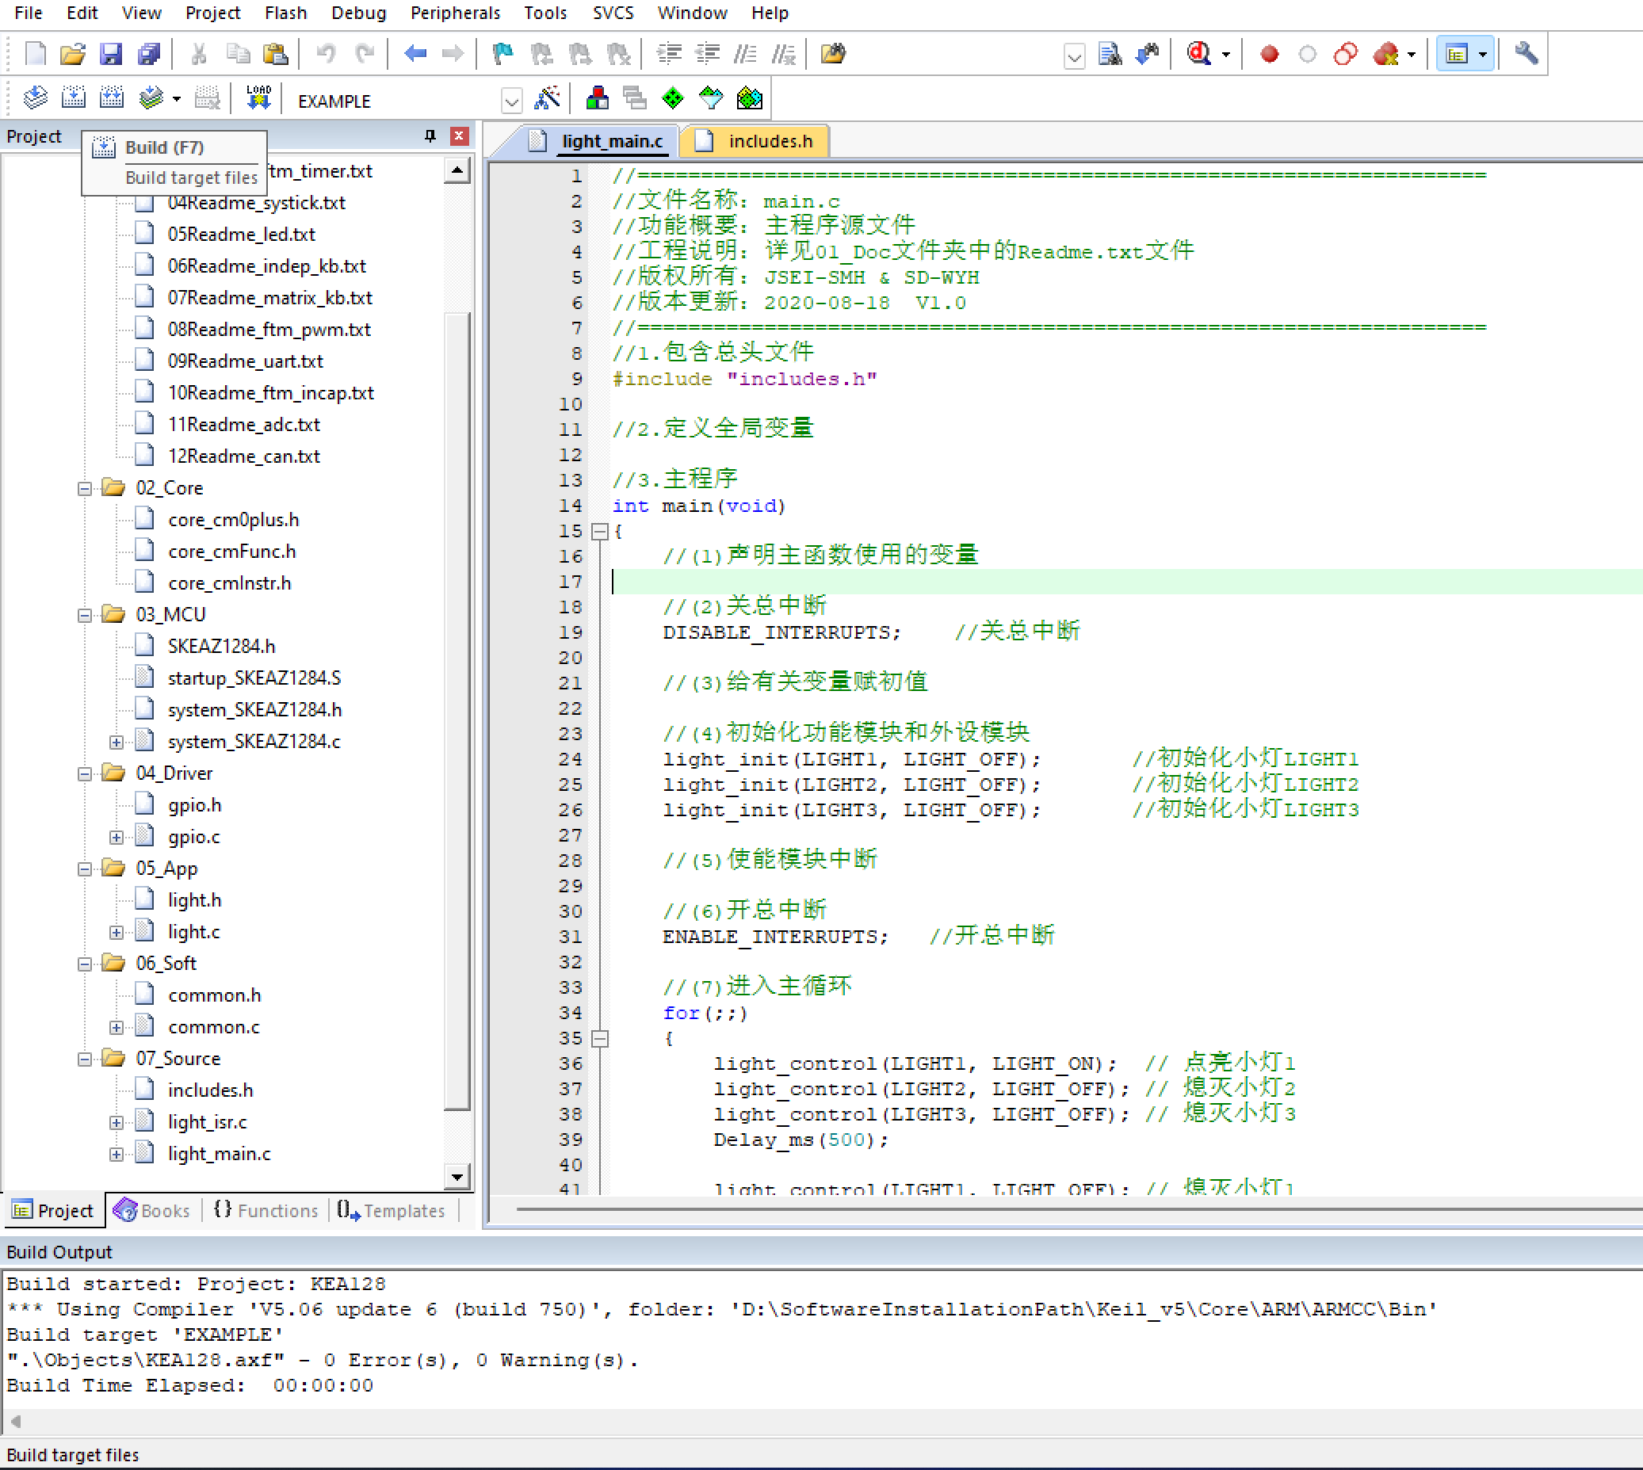Image resolution: width=1643 pixels, height=1470 pixels.
Task: Open Manage Run-Time Environment green diamond icon
Action: point(672,98)
